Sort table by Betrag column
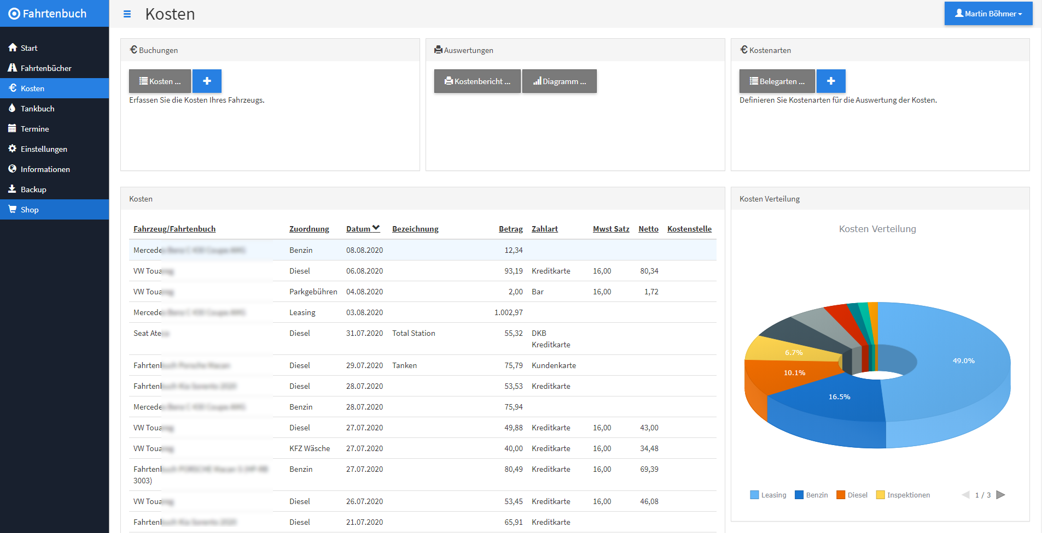The image size is (1042, 533). pos(511,229)
